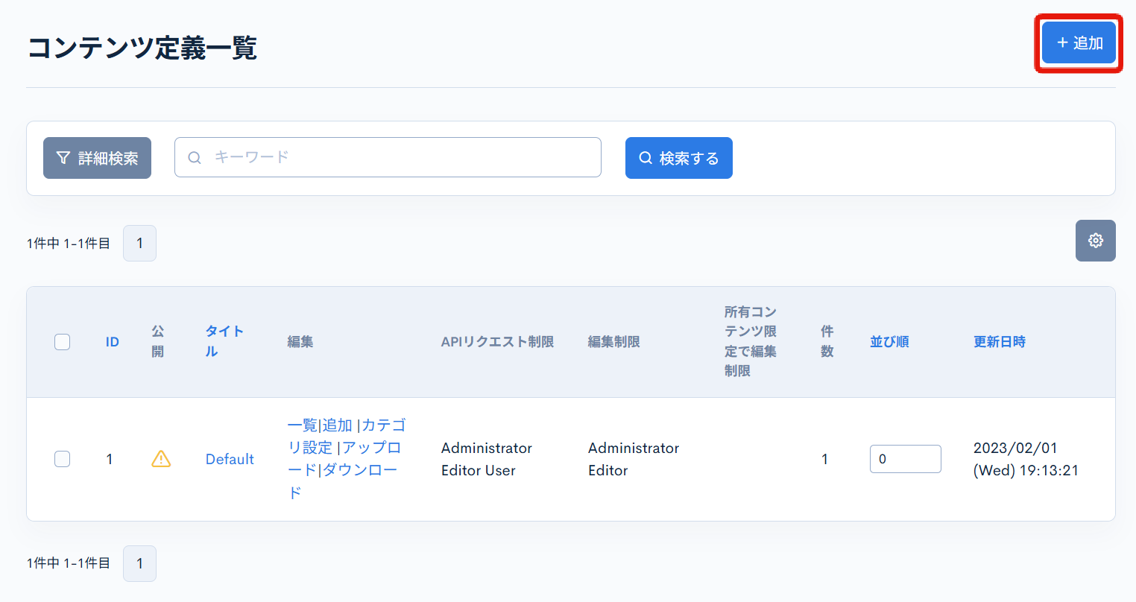Open カテゴリ設定 category settings for Default
This screenshot has width=1136, height=602.
(x=347, y=436)
